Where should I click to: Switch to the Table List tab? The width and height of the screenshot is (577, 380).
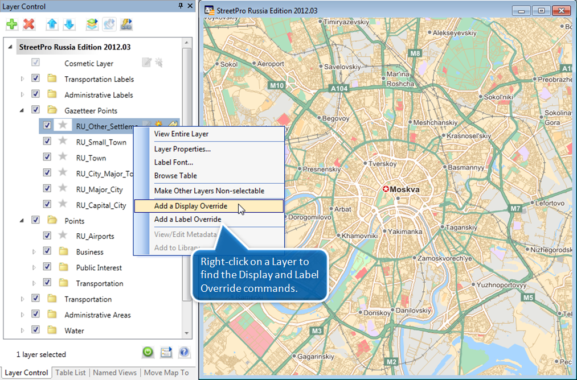pos(70,372)
